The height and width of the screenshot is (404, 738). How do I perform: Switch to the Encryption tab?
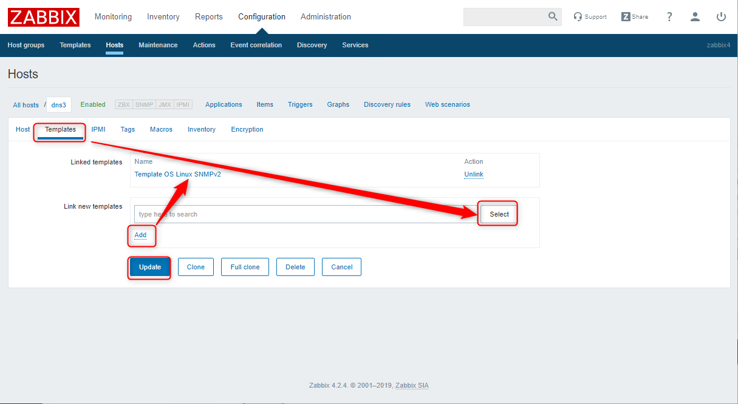[247, 129]
